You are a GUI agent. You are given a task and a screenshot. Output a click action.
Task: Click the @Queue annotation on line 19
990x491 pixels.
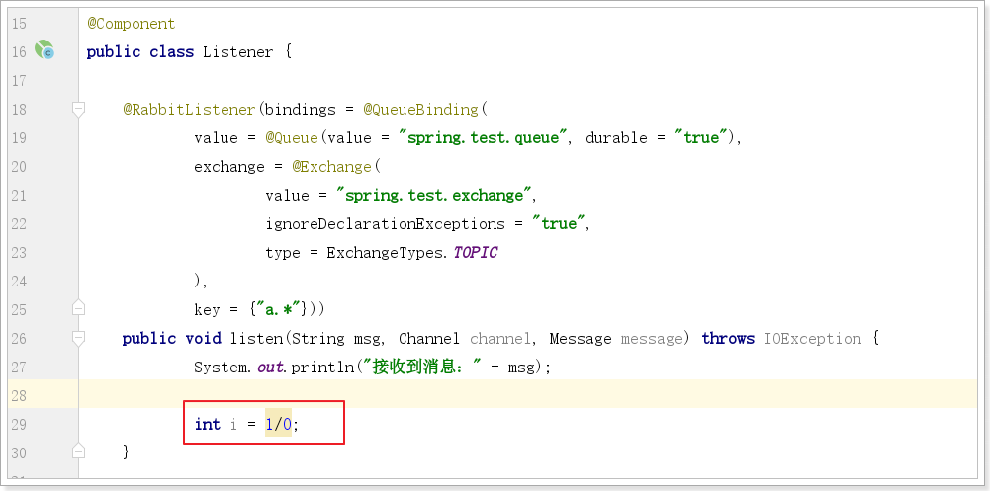293,138
